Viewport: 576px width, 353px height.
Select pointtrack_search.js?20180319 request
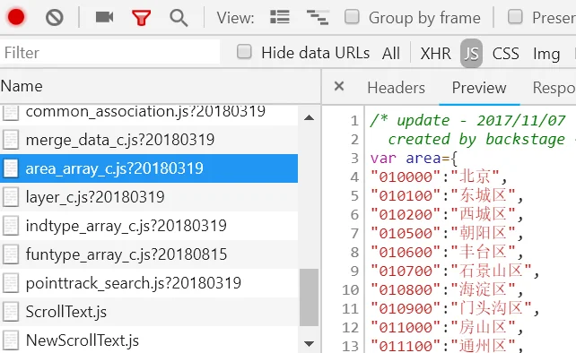pos(149,283)
